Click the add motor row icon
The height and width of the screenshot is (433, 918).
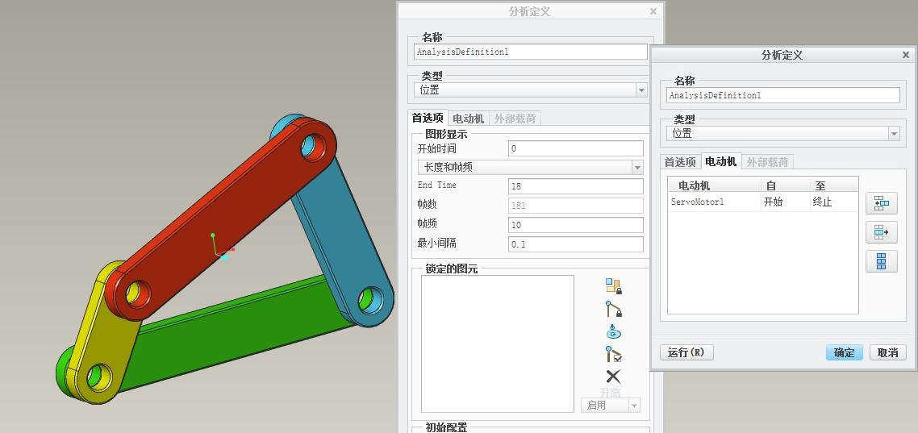click(x=881, y=203)
